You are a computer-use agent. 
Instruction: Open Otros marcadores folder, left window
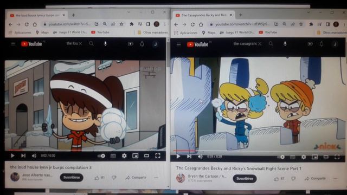(153, 32)
